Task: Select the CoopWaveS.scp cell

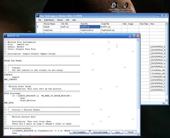Action: click(x=111, y=30)
